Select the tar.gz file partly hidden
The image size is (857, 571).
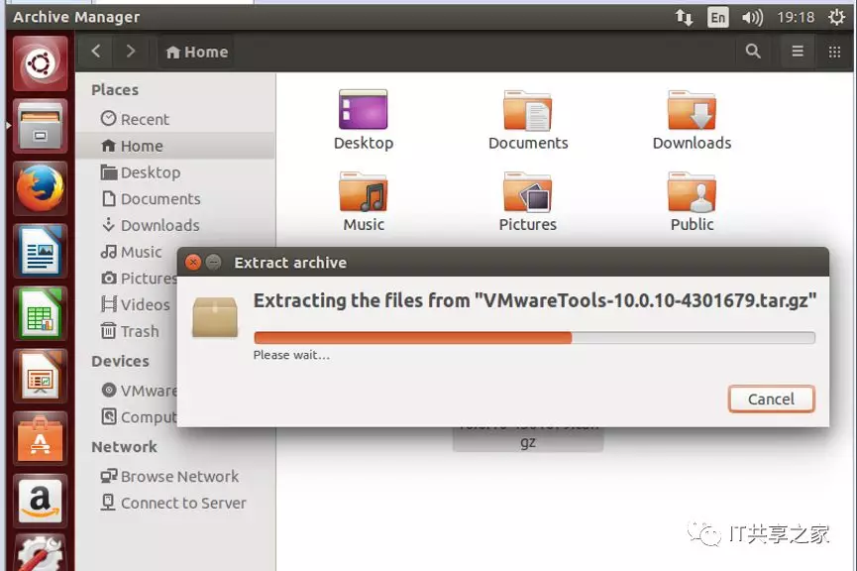[x=528, y=440]
